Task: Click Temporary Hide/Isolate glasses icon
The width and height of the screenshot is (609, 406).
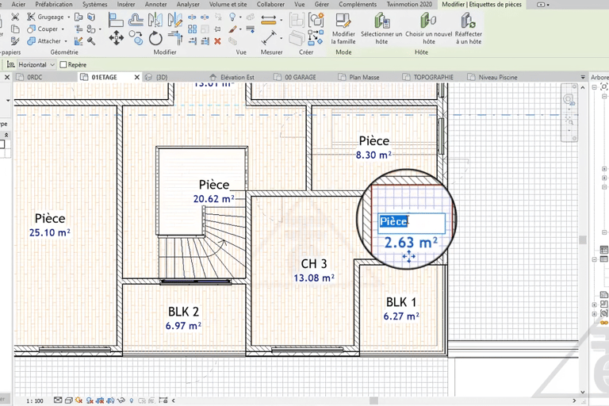Action: point(121,400)
